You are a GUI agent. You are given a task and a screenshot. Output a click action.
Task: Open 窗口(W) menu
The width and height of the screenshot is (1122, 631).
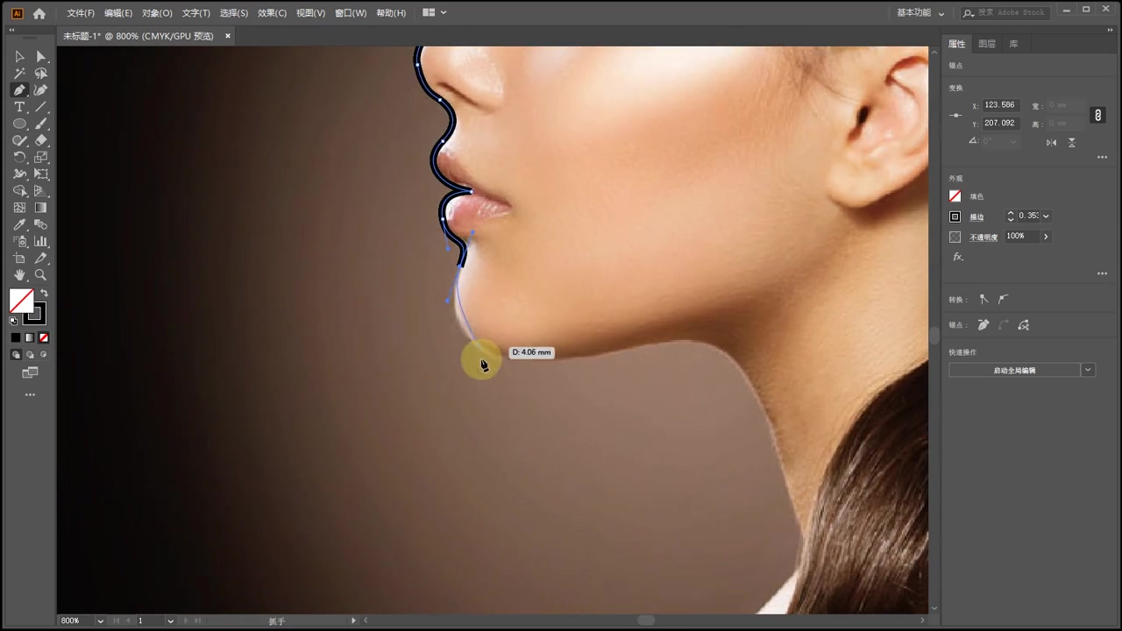coord(351,13)
